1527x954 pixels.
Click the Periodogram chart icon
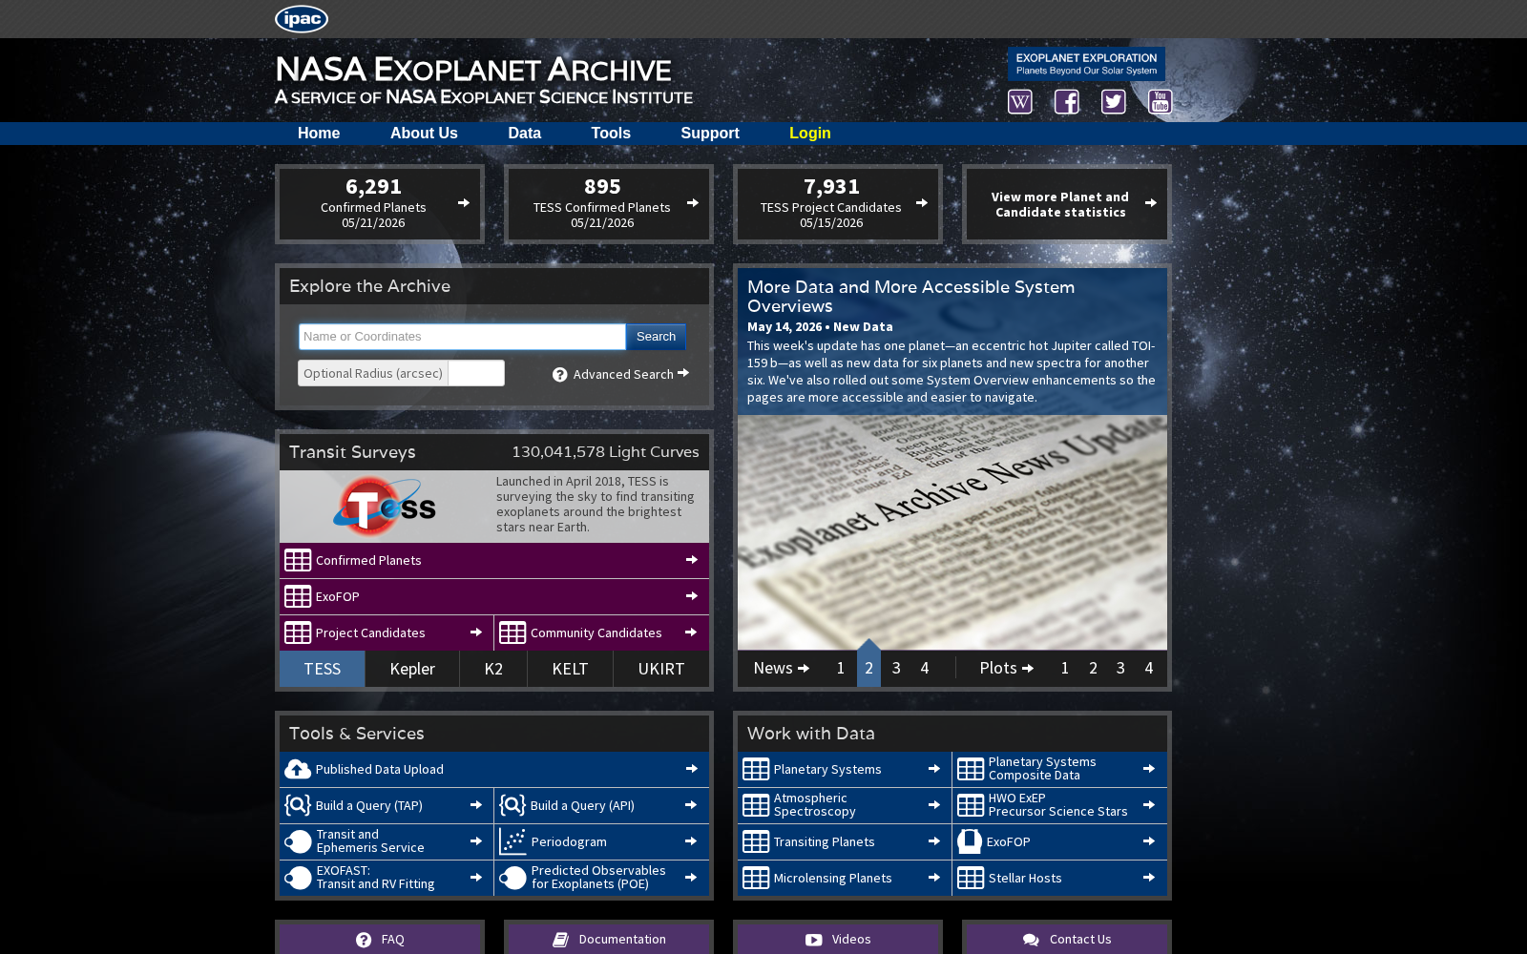[512, 841]
